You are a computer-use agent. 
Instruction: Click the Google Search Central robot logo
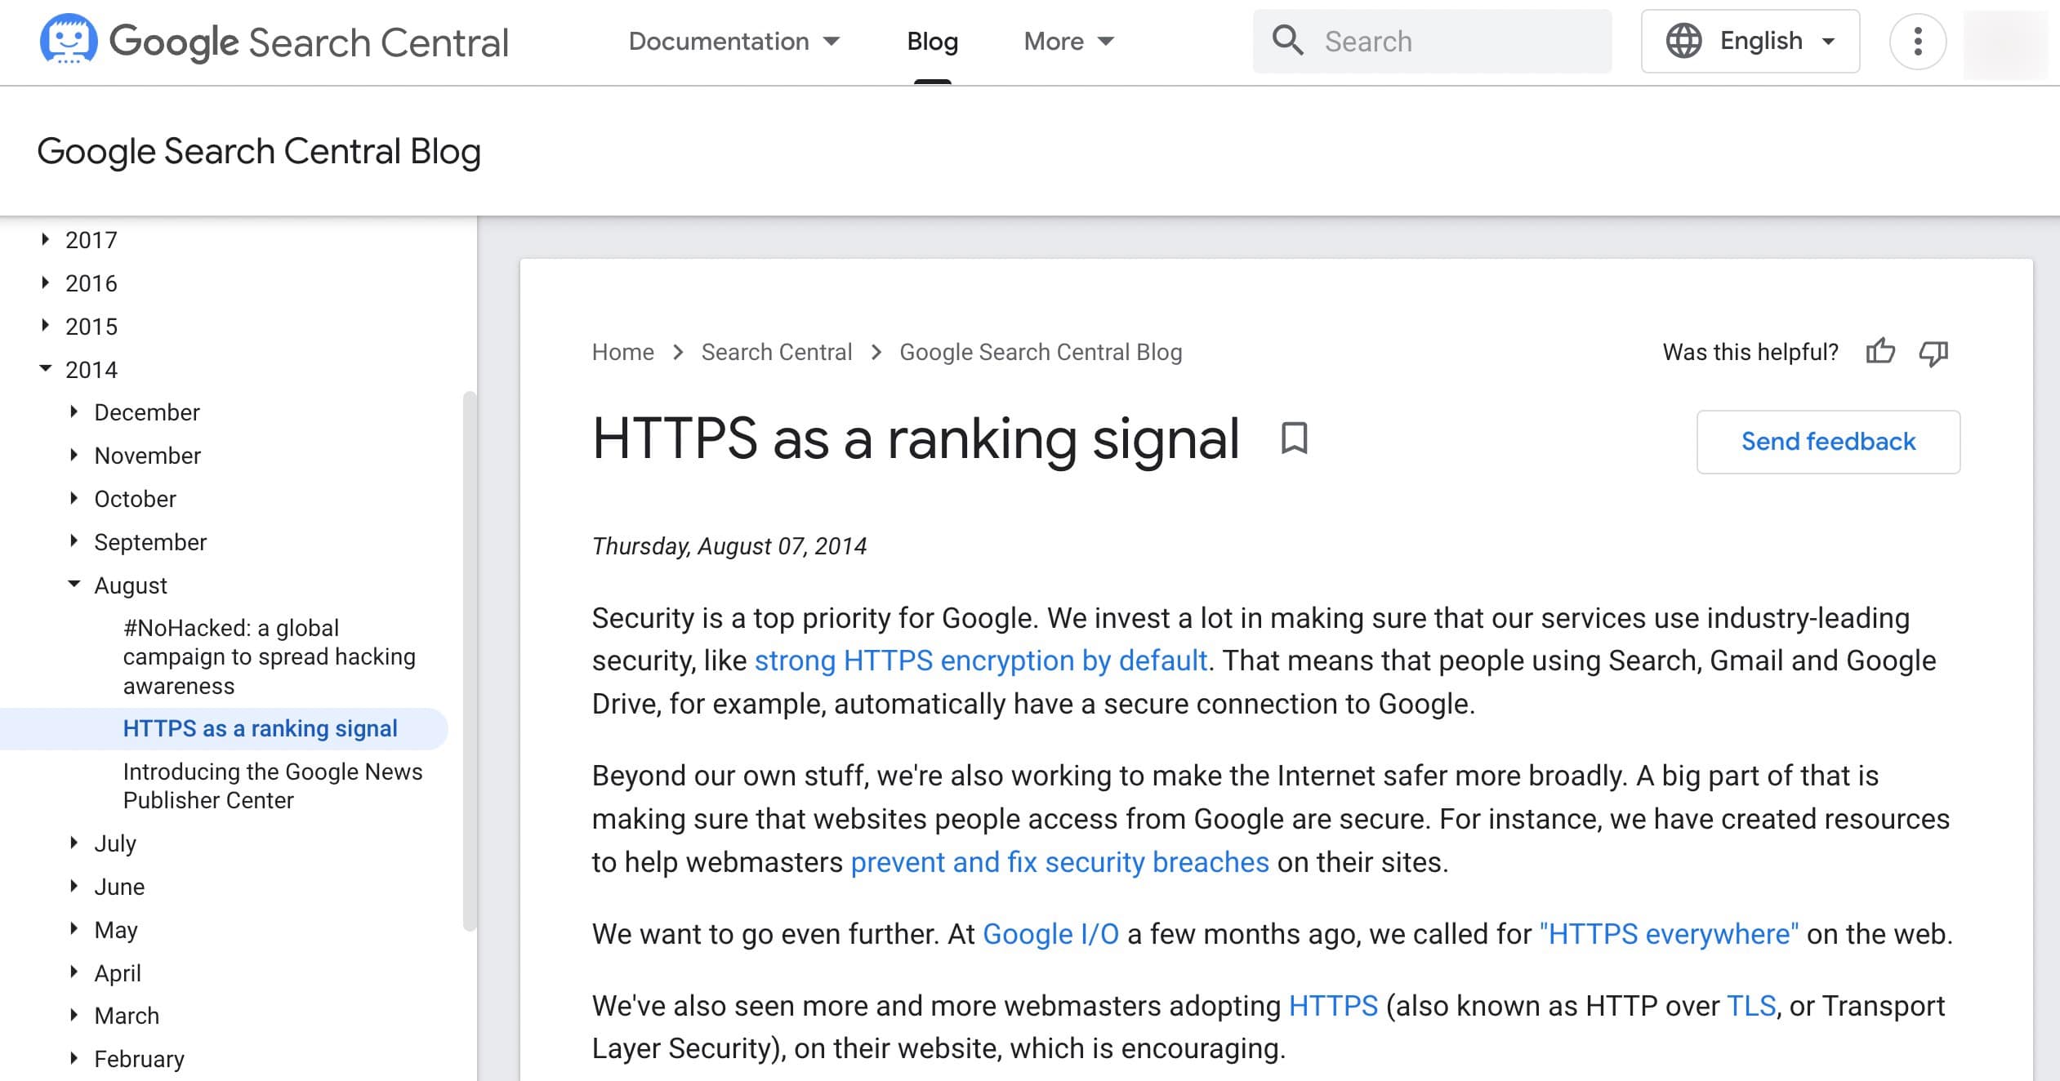coord(69,41)
